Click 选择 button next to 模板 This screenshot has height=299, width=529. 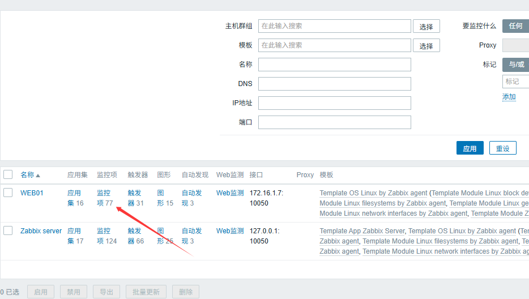[426, 45]
